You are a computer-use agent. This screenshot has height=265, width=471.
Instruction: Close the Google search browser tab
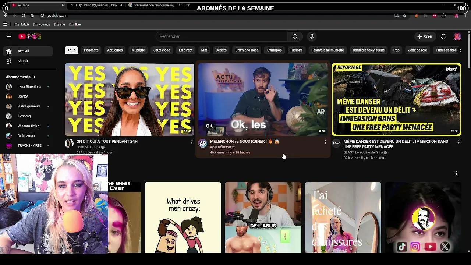click(x=180, y=5)
